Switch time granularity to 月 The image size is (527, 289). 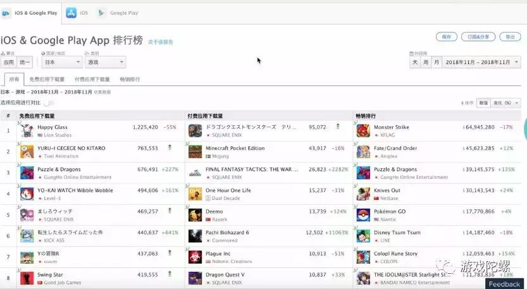pyautogui.click(x=437, y=62)
